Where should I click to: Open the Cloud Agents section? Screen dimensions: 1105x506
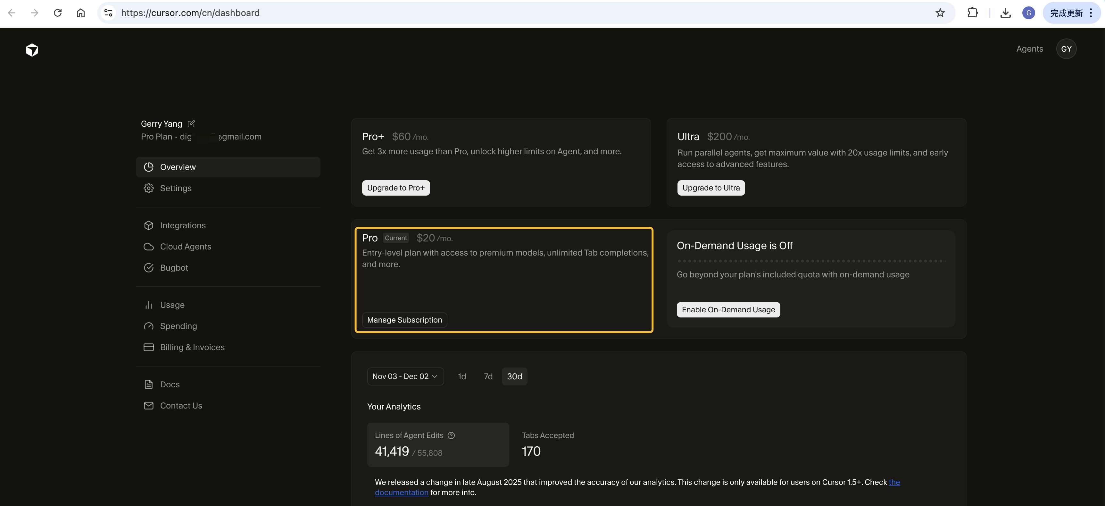click(x=185, y=246)
